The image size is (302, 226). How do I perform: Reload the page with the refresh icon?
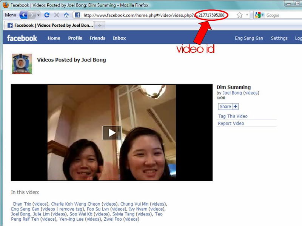(47, 15)
